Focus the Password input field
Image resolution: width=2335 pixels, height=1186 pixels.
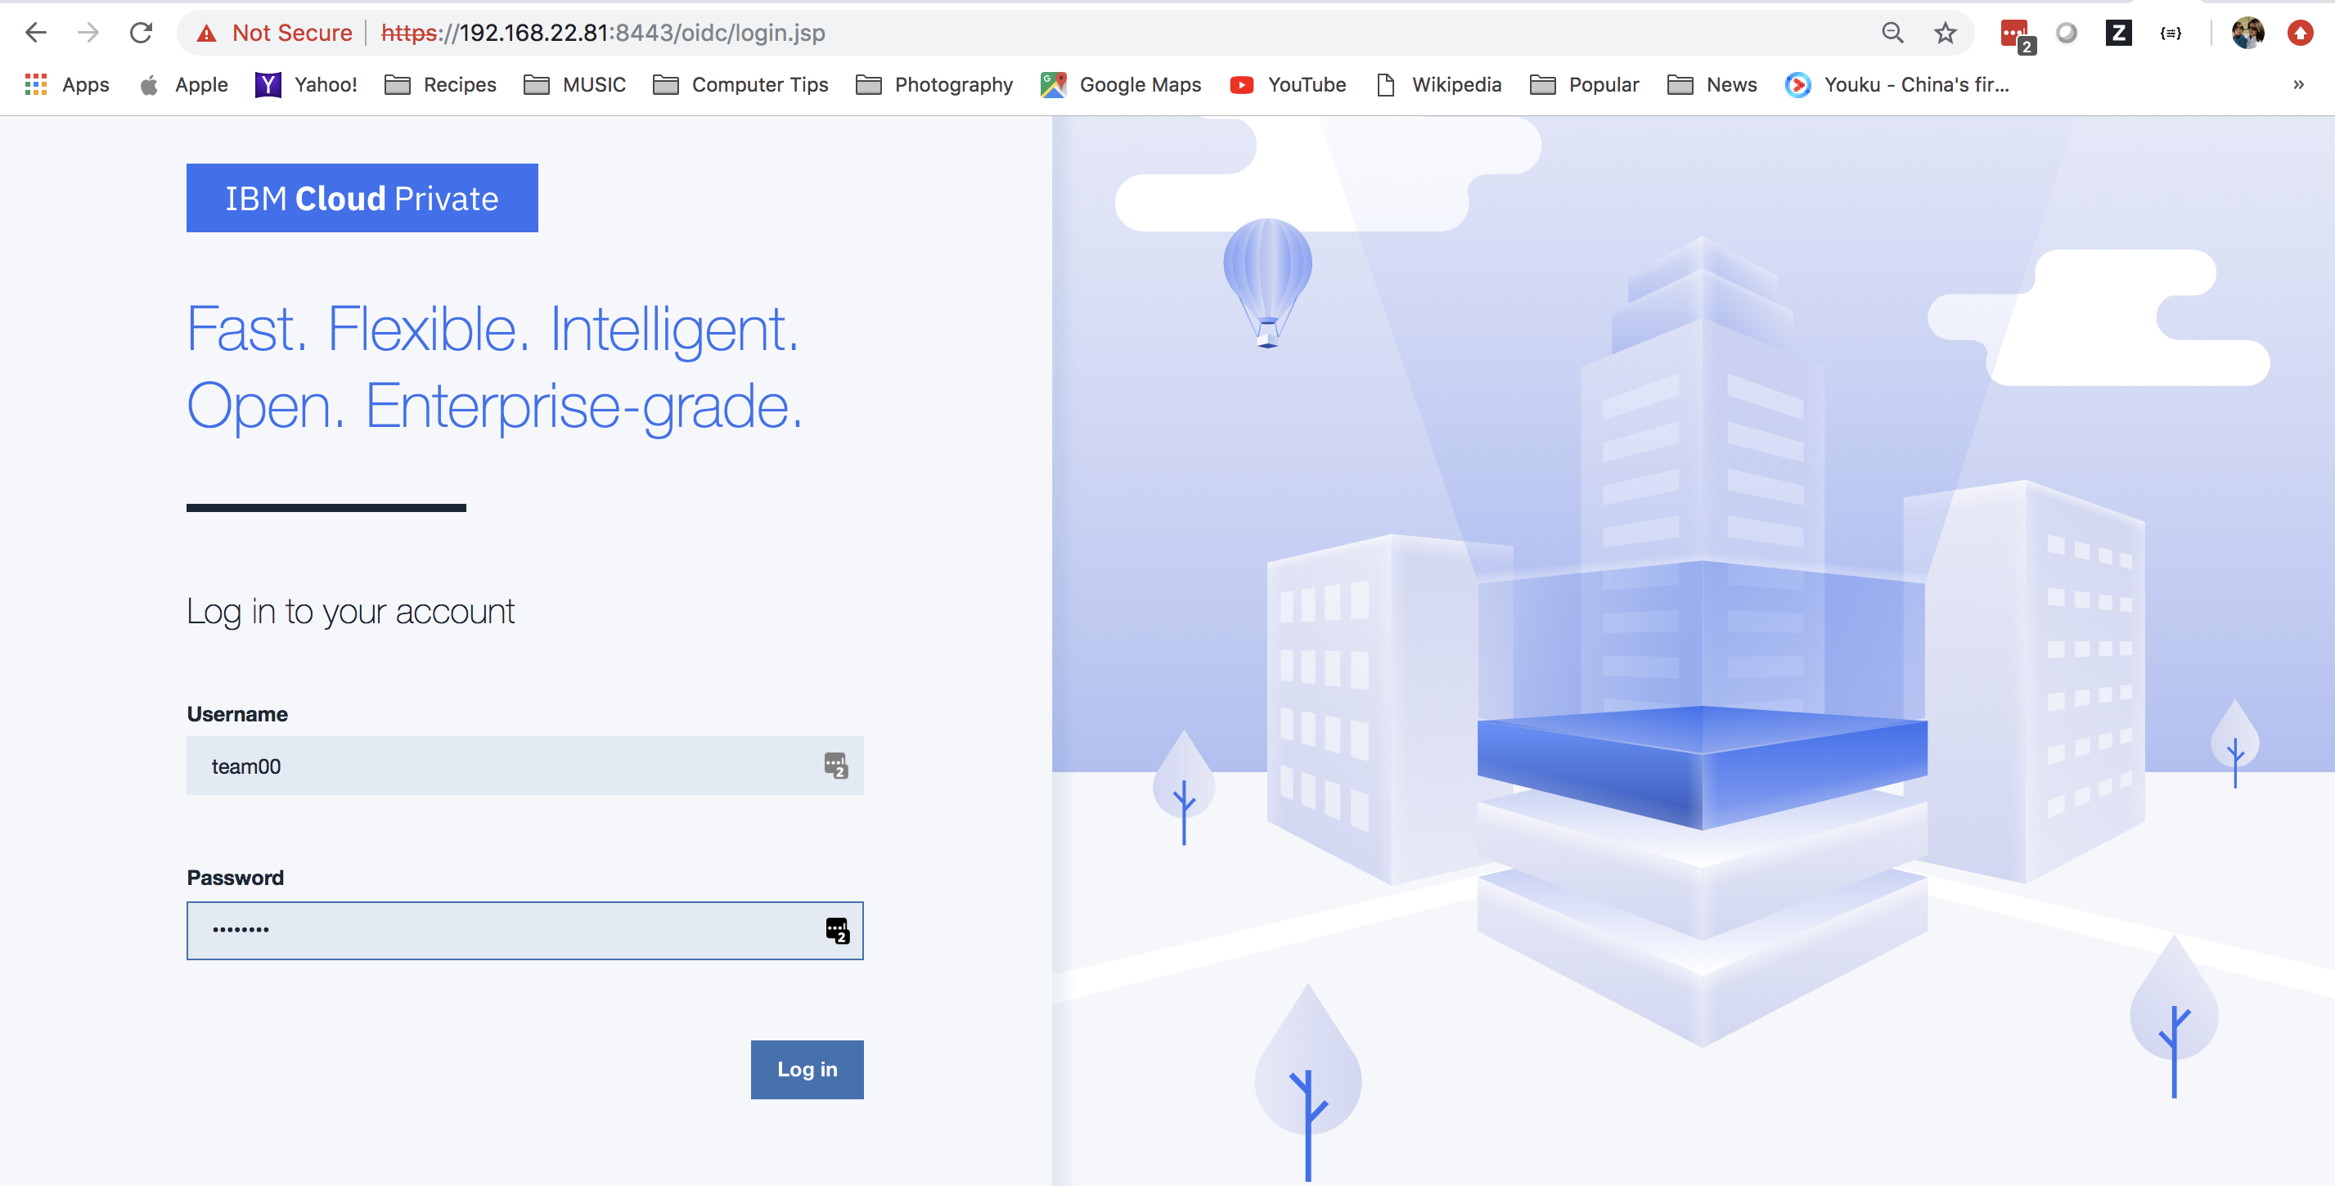pyautogui.click(x=524, y=931)
